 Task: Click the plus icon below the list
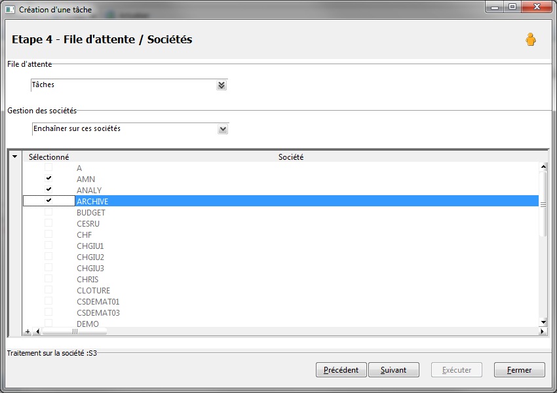coord(28,331)
